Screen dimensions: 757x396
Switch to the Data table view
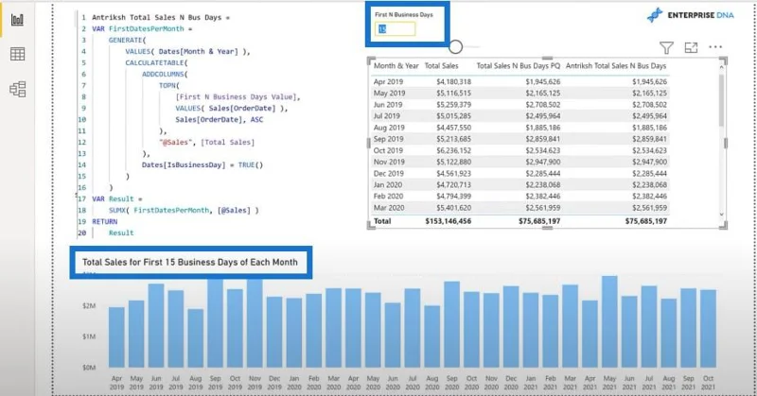pyautogui.click(x=17, y=54)
